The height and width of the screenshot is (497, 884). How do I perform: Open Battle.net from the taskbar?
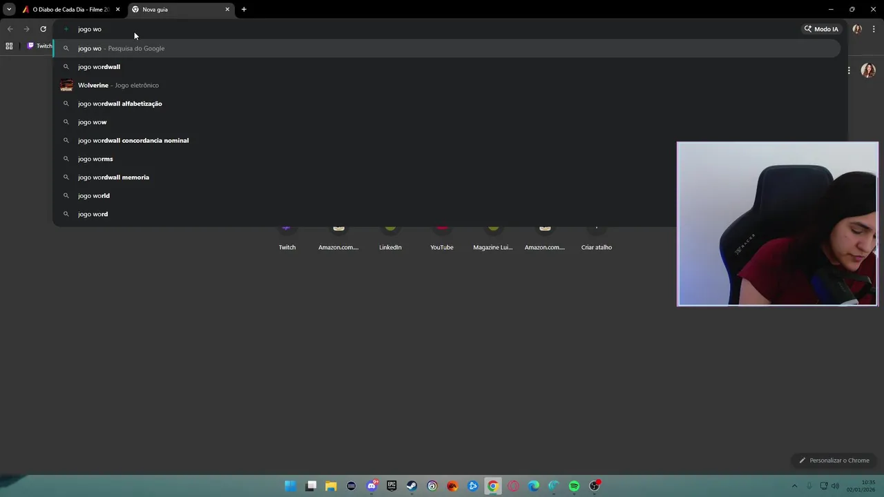pos(472,486)
